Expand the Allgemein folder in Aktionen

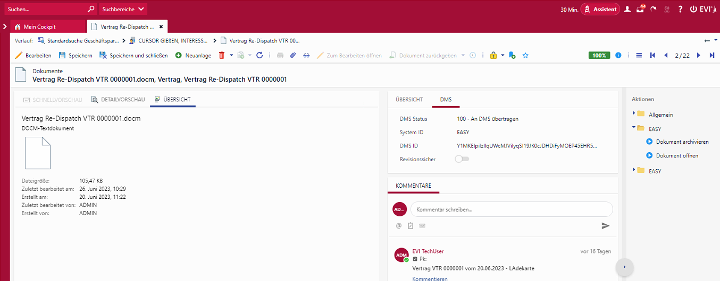coord(634,114)
